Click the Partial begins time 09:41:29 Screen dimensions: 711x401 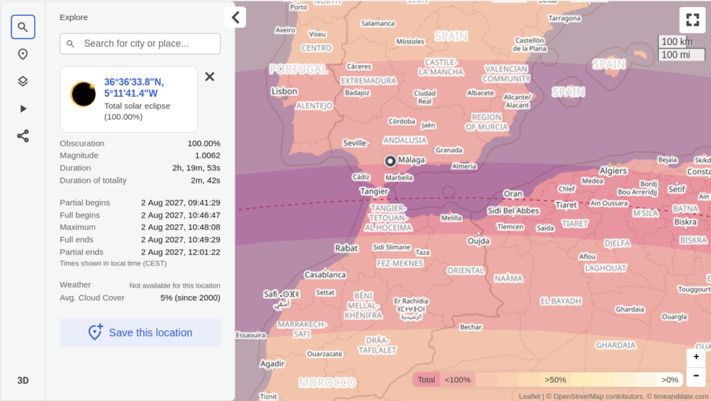[181, 202]
